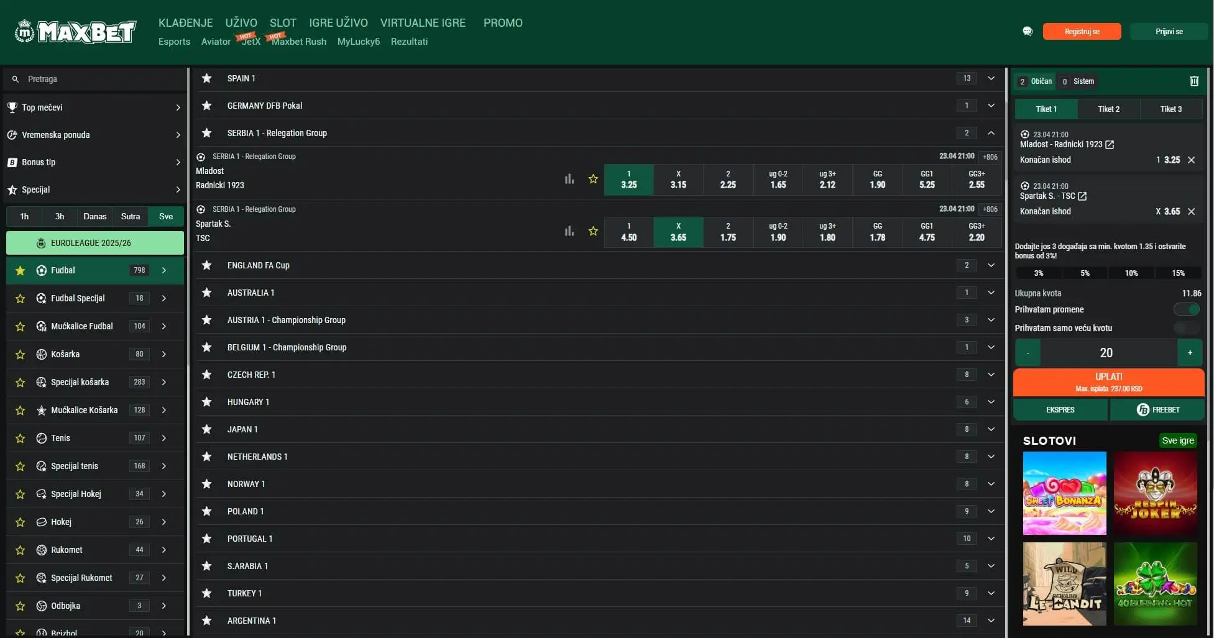1214x638 pixels.
Task: Open Mladost - Radnicki 1923 external link icon
Action: pos(1110,144)
